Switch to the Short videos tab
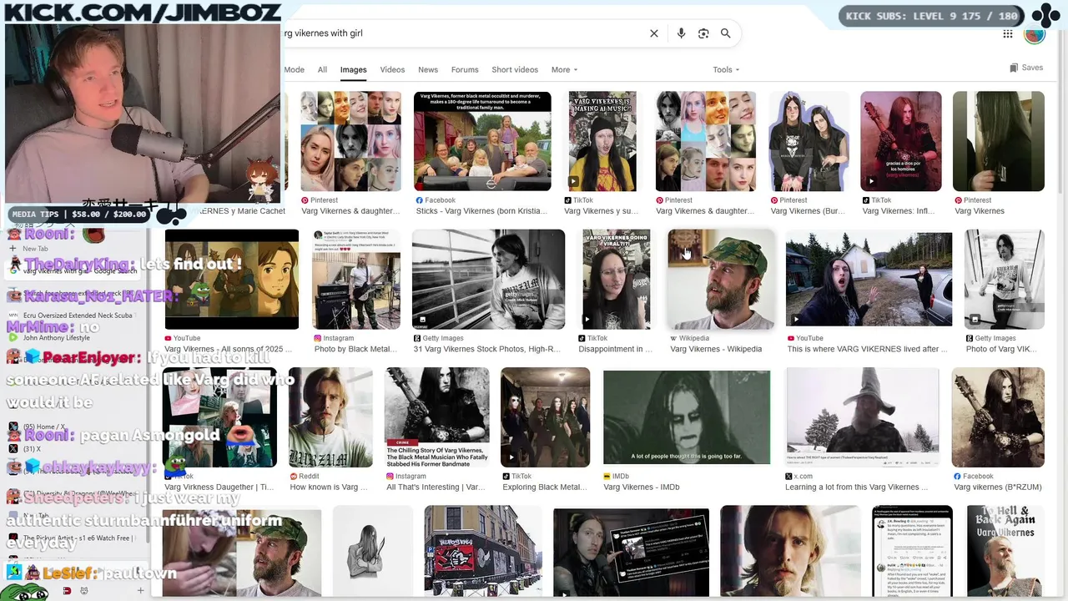This screenshot has height=601, width=1068. [x=515, y=70]
